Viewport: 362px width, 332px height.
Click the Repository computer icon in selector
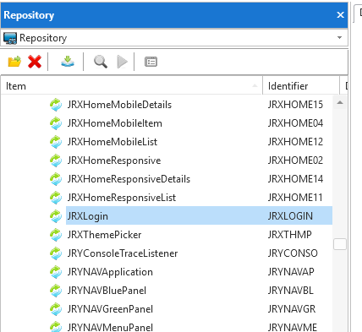click(x=10, y=38)
